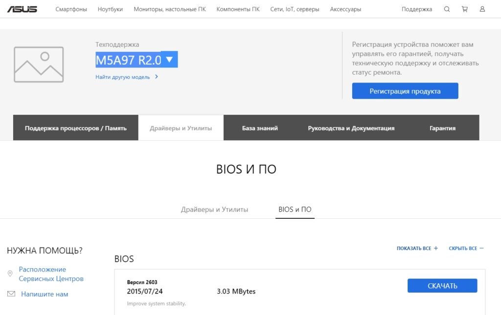Switch to Поддержка процессоров / Память tab
The image size is (501, 315).
click(76, 128)
